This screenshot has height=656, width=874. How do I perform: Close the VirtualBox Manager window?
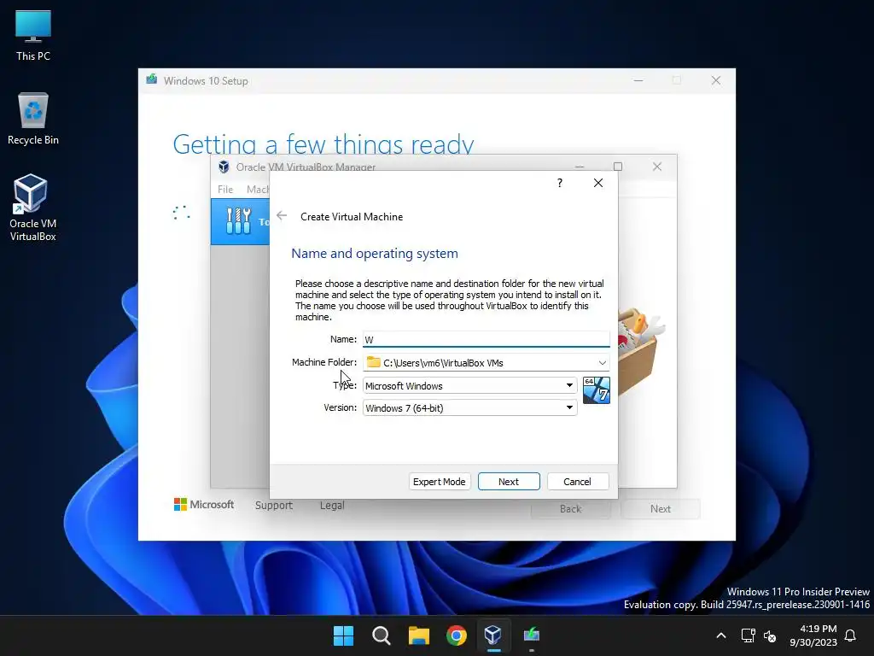point(657,167)
